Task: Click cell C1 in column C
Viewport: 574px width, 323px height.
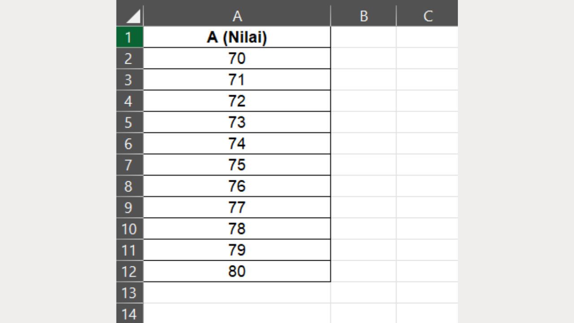Action: [426, 37]
